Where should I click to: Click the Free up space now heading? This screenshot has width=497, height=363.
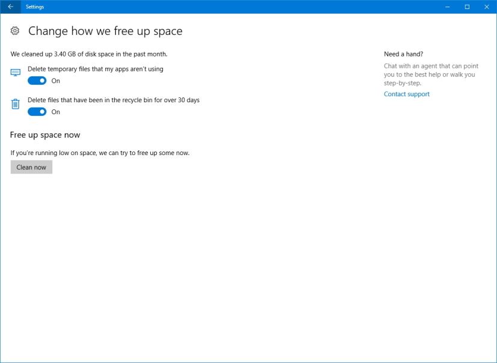44,135
